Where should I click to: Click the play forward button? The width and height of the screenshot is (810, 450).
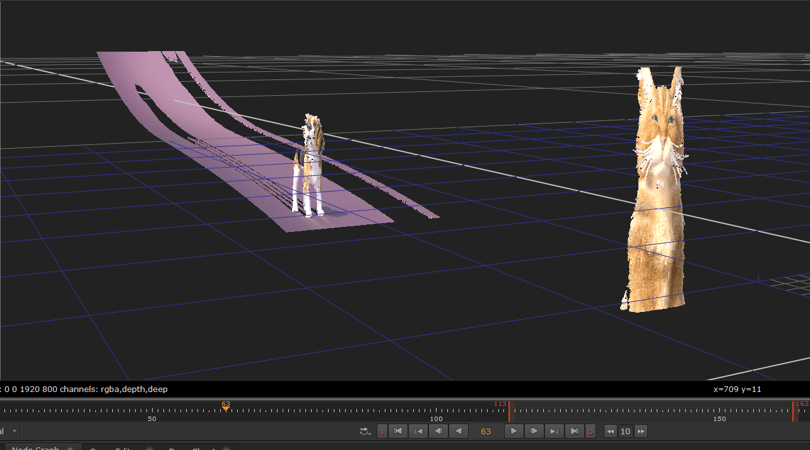tap(514, 431)
